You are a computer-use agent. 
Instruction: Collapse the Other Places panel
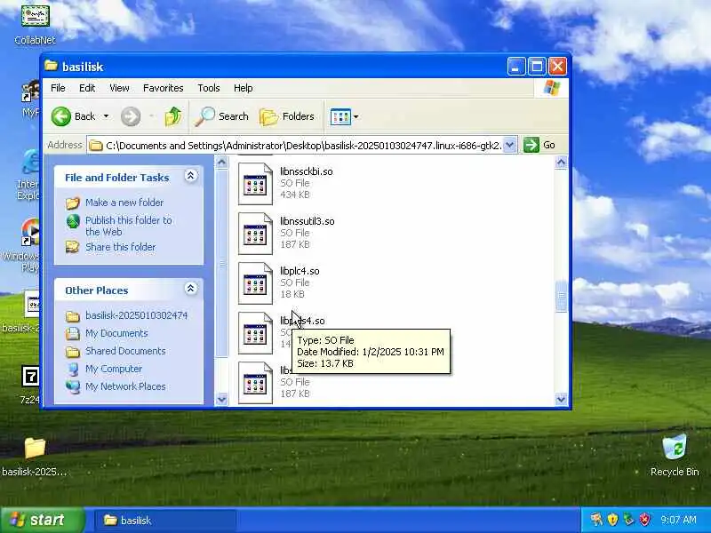point(191,289)
